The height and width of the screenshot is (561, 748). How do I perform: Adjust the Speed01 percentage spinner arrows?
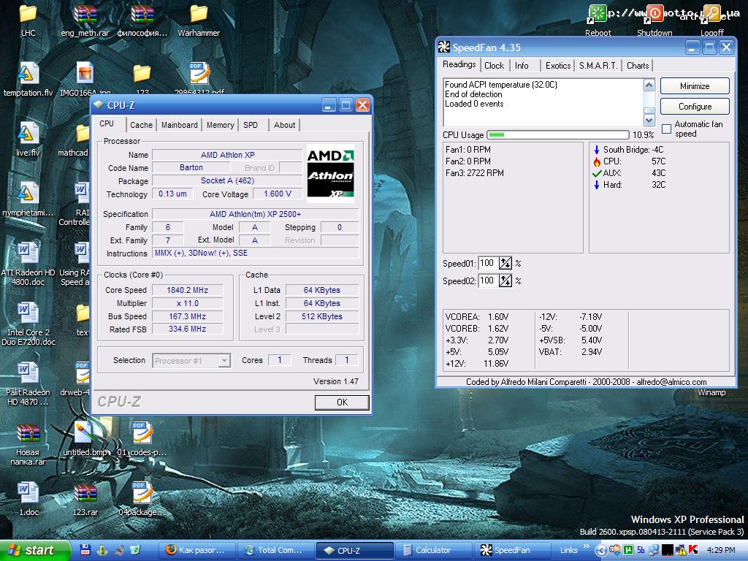click(x=505, y=263)
